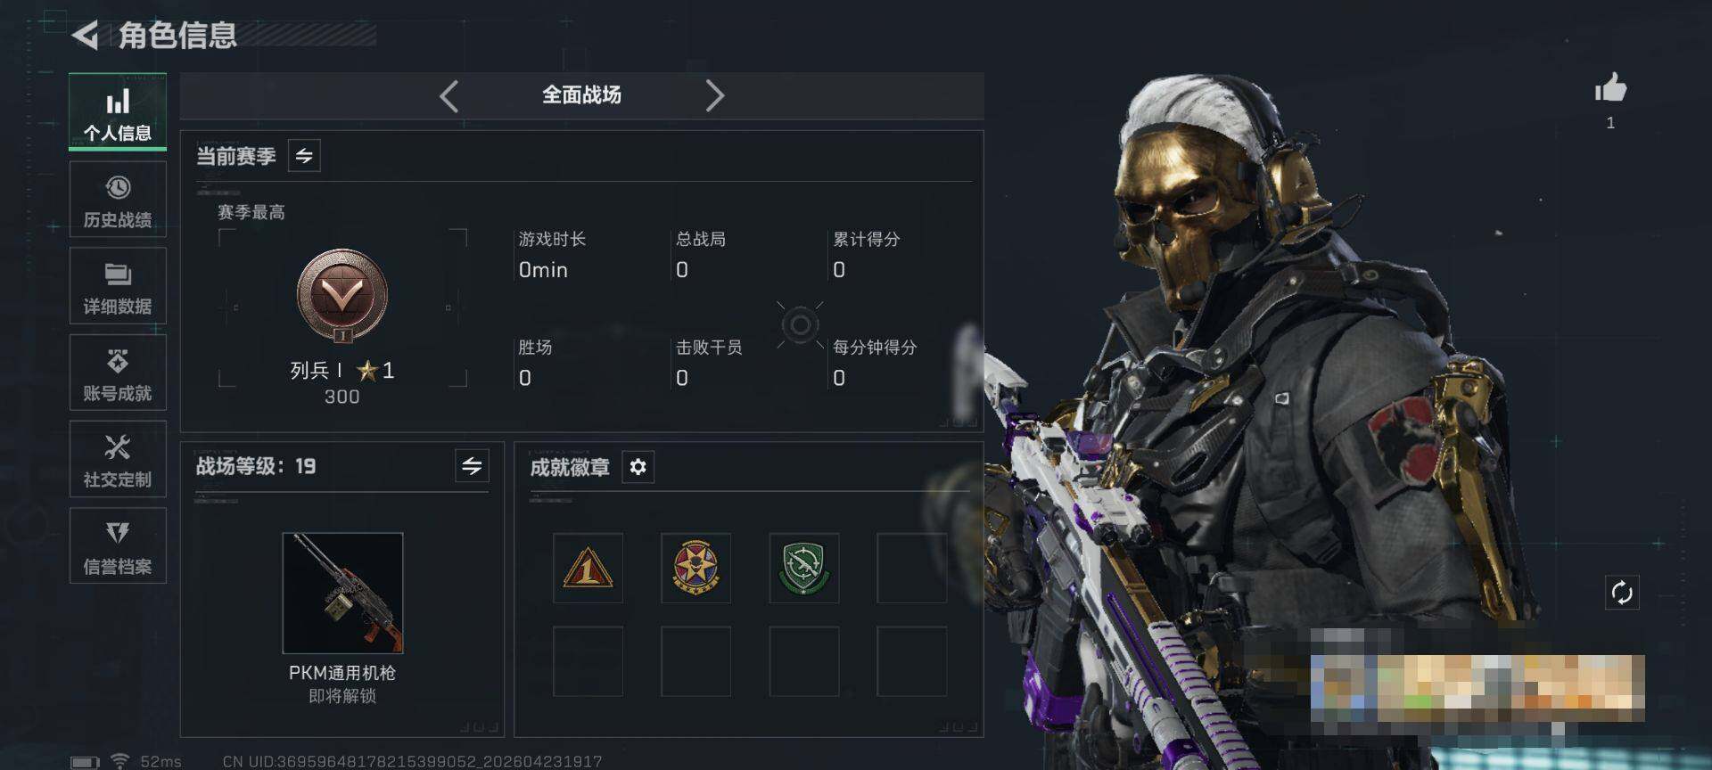Screen dimensions: 1712x770
Task: Give a thumbs-up like to the profile
Action: tap(1610, 89)
